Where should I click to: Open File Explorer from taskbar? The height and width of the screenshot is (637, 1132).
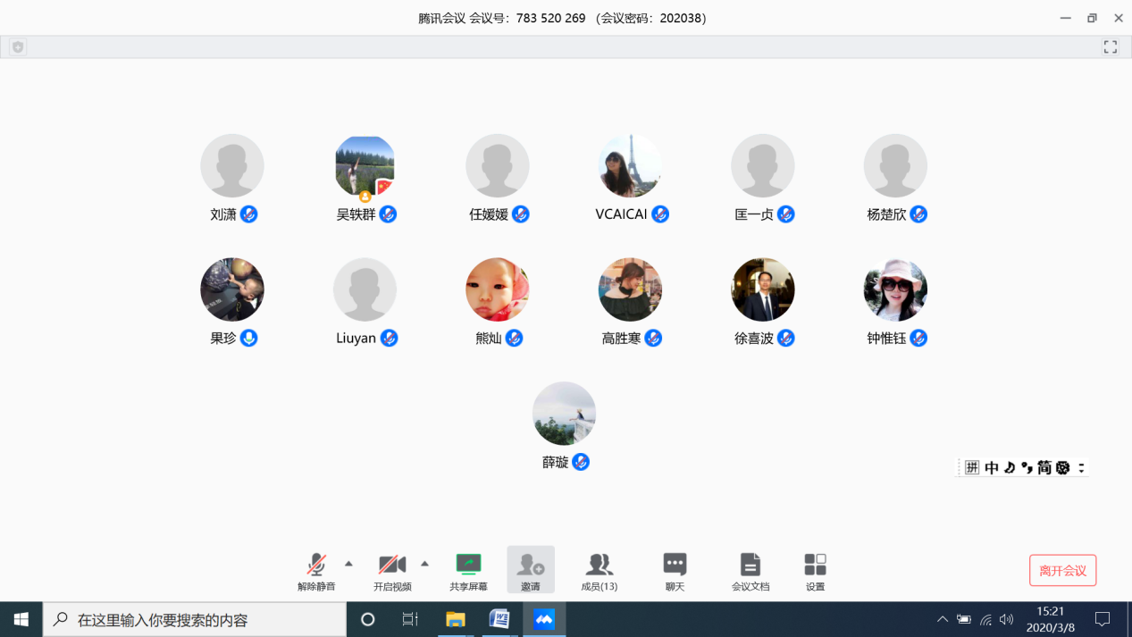(x=456, y=619)
